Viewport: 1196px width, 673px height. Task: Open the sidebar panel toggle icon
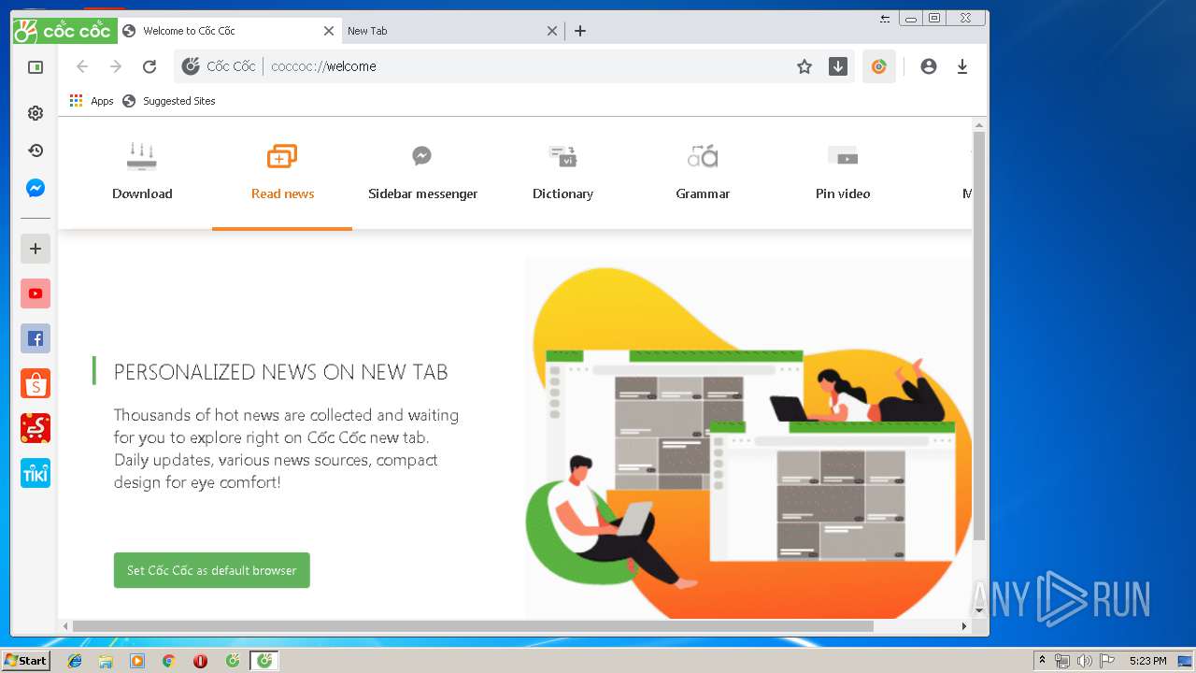click(x=36, y=67)
